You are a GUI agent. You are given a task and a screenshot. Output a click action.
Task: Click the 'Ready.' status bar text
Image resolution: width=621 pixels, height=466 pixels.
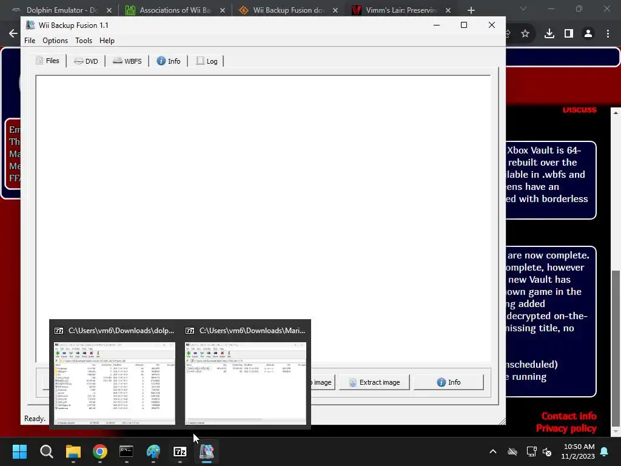[x=35, y=419]
